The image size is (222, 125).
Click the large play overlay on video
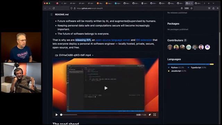106,88
